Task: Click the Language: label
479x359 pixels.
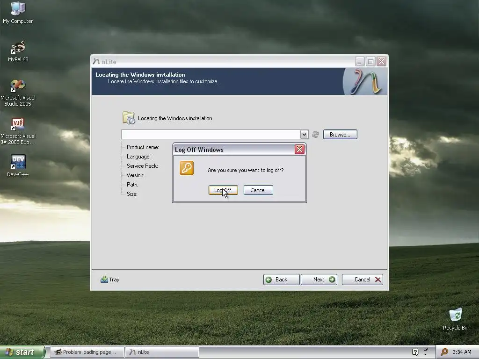Action: click(138, 157)
